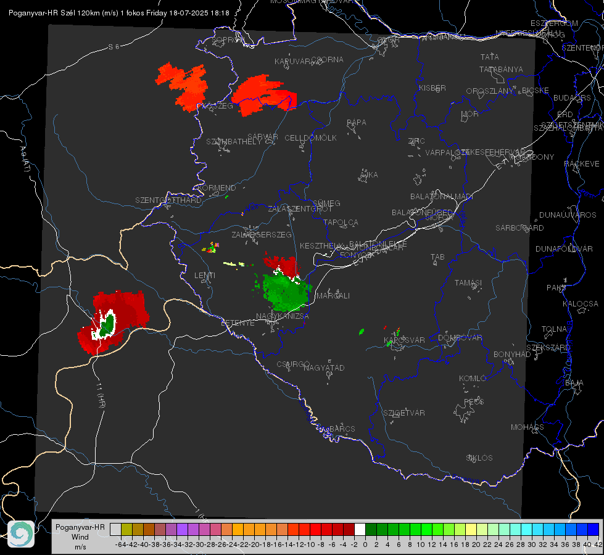This screenshot has width=604, height=555.
Task: Click the KÖRMEND label
Action: (x=217, y=187)
